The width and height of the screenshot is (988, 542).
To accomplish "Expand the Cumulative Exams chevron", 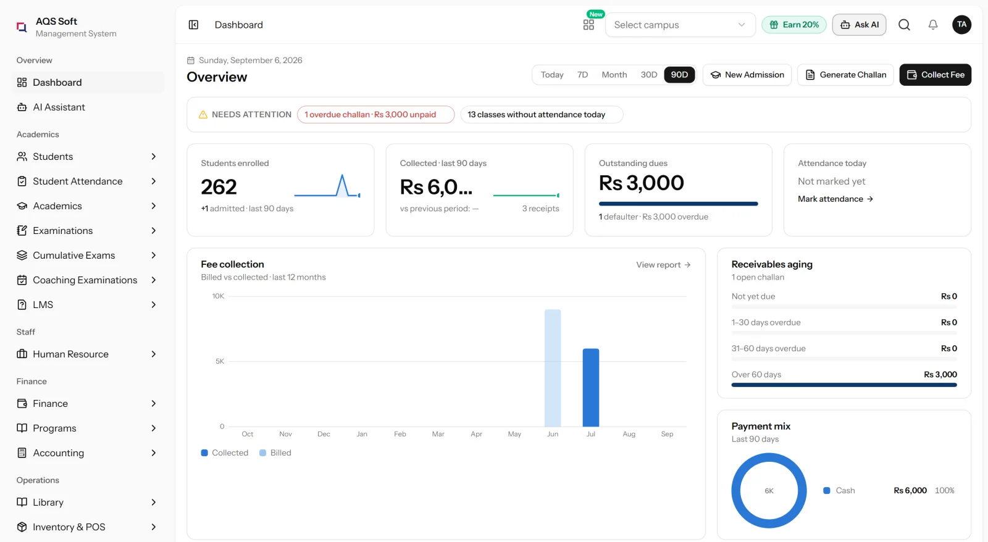I will pos(154,256).
